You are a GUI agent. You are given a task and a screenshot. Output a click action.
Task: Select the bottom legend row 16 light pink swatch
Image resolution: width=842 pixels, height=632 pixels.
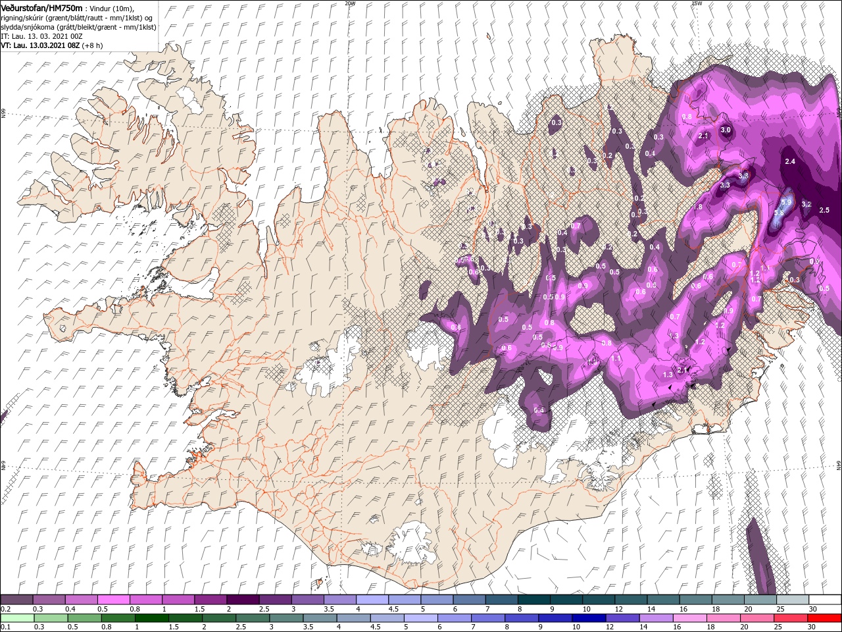click(690, 618)
